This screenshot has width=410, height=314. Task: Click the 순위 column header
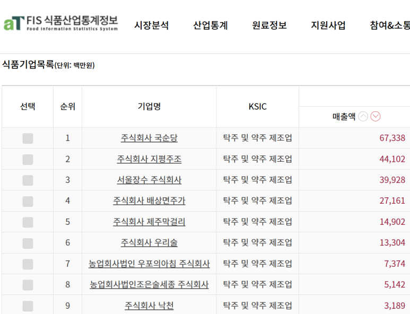click(67, 107)
